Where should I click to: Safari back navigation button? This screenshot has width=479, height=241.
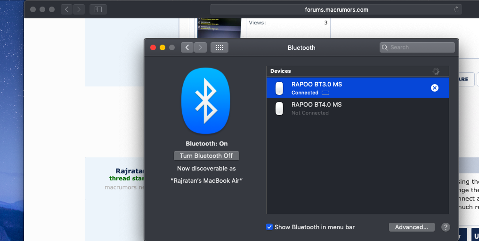click(x=66, y=9)
